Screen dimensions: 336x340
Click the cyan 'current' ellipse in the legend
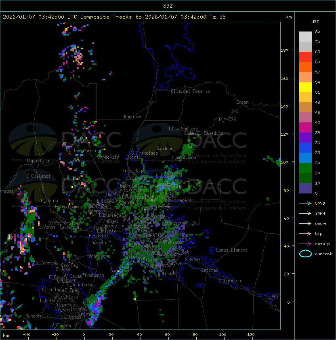305,254
